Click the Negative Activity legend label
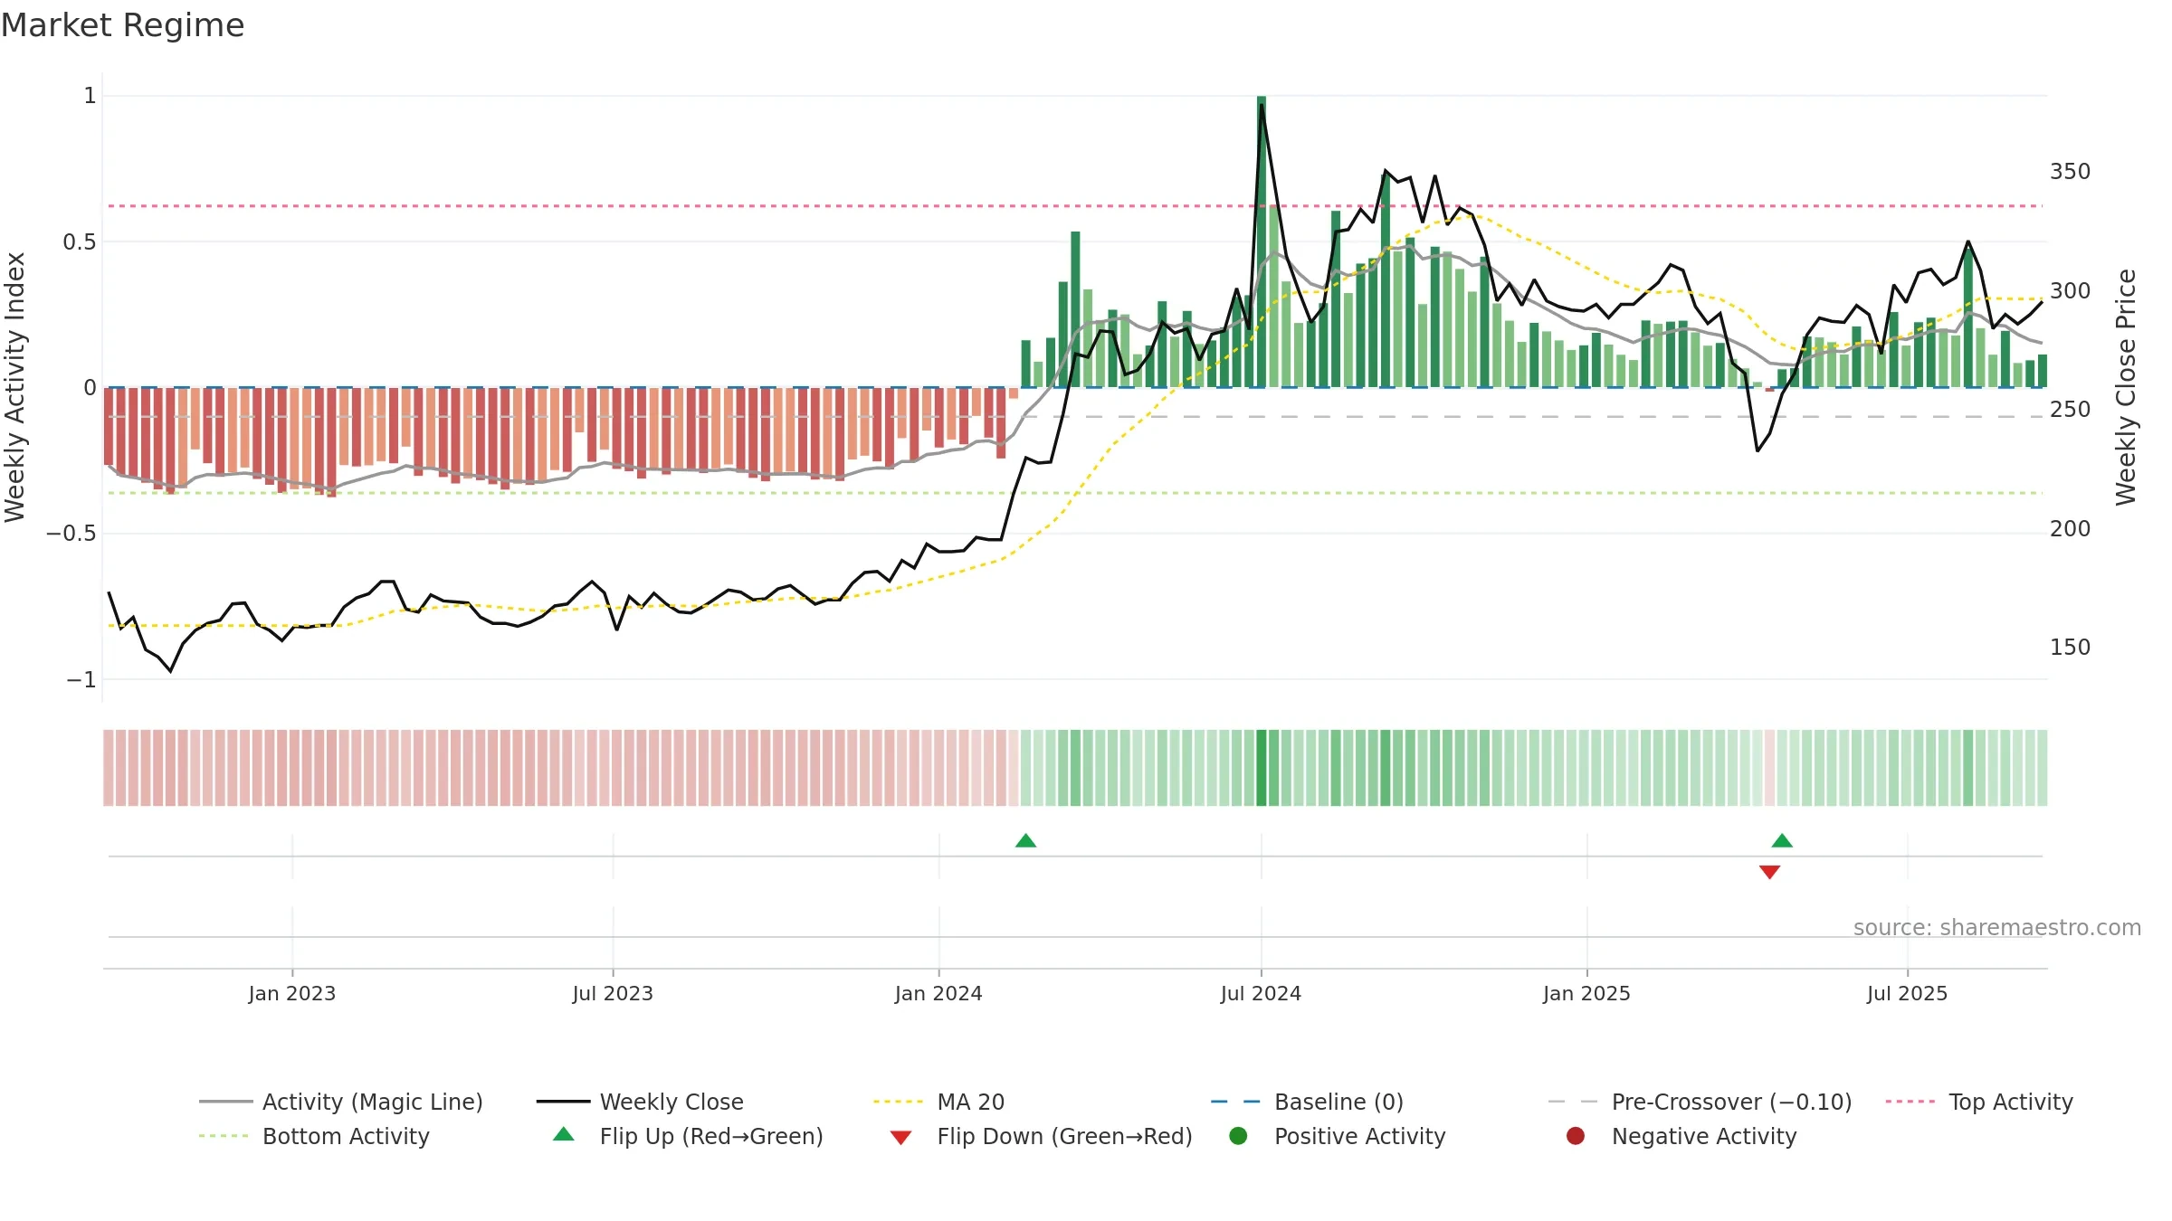This screenshot has width=2172, height=1221. 1703,1136
